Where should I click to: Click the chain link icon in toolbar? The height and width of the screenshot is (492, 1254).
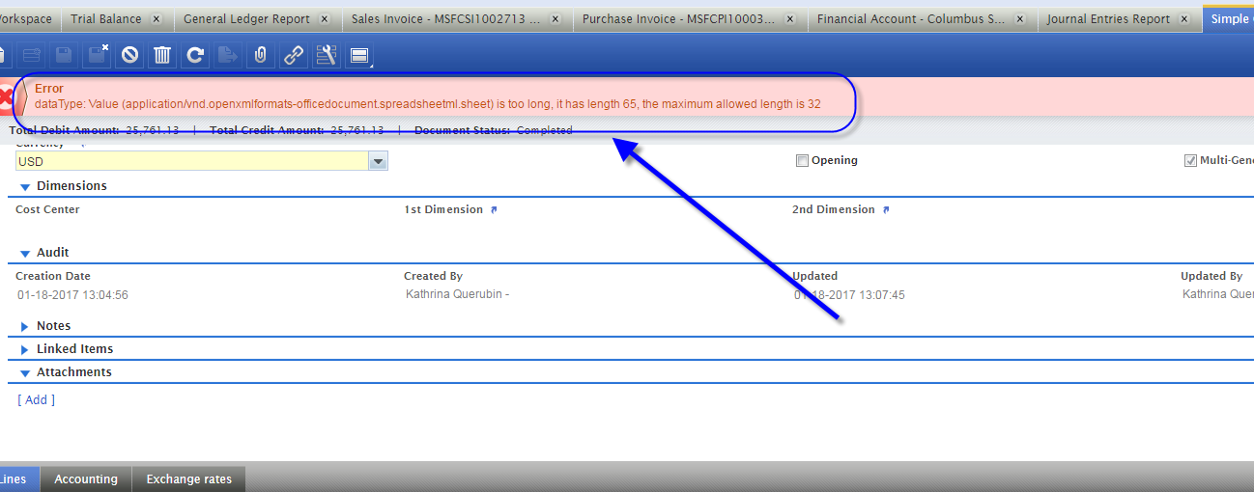(x=293, y=56)
